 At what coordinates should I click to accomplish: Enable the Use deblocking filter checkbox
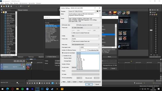[x=88, y=50]
